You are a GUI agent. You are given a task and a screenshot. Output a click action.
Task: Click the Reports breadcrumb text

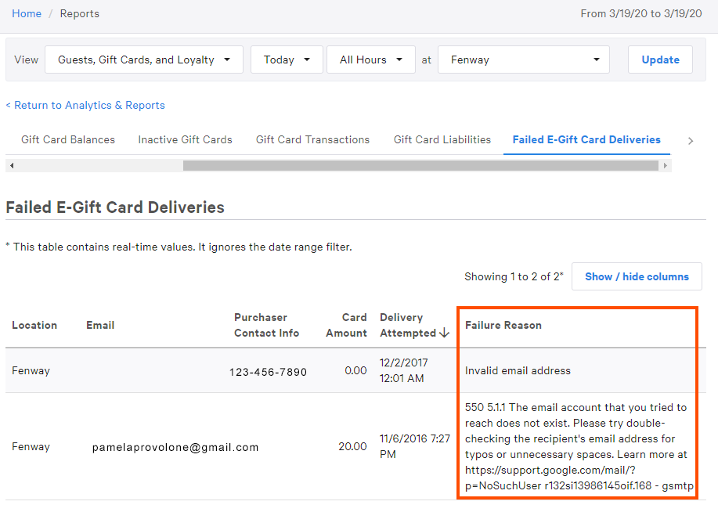[80, 14]
